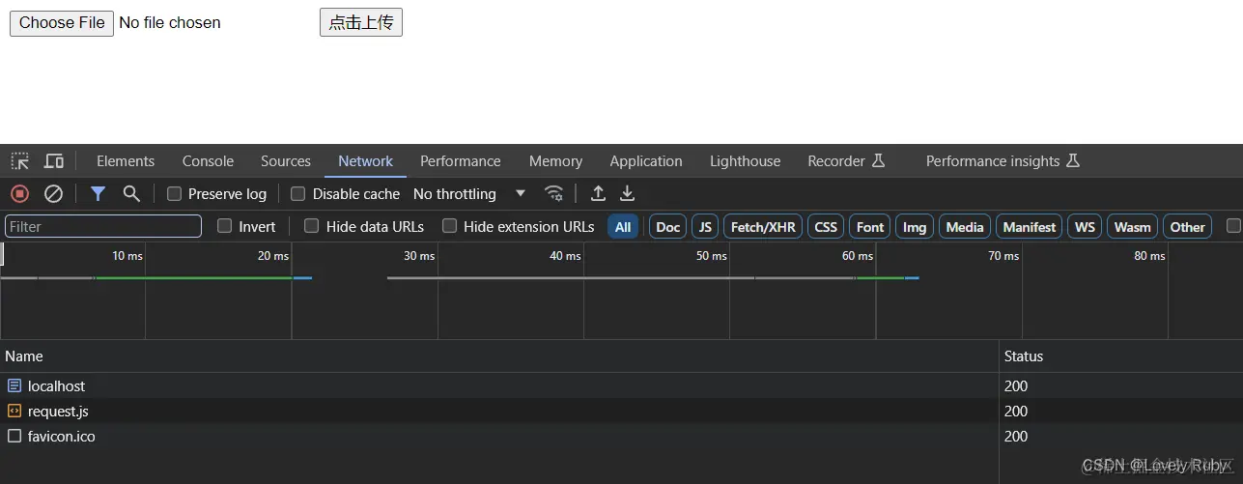Click the flask icon next to Performance insights
Viewport: 1243px width, 484px height.
click(x=1073, y=161)
